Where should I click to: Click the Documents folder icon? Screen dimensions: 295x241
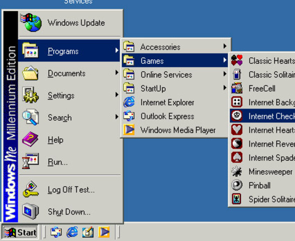click(30, 73)
